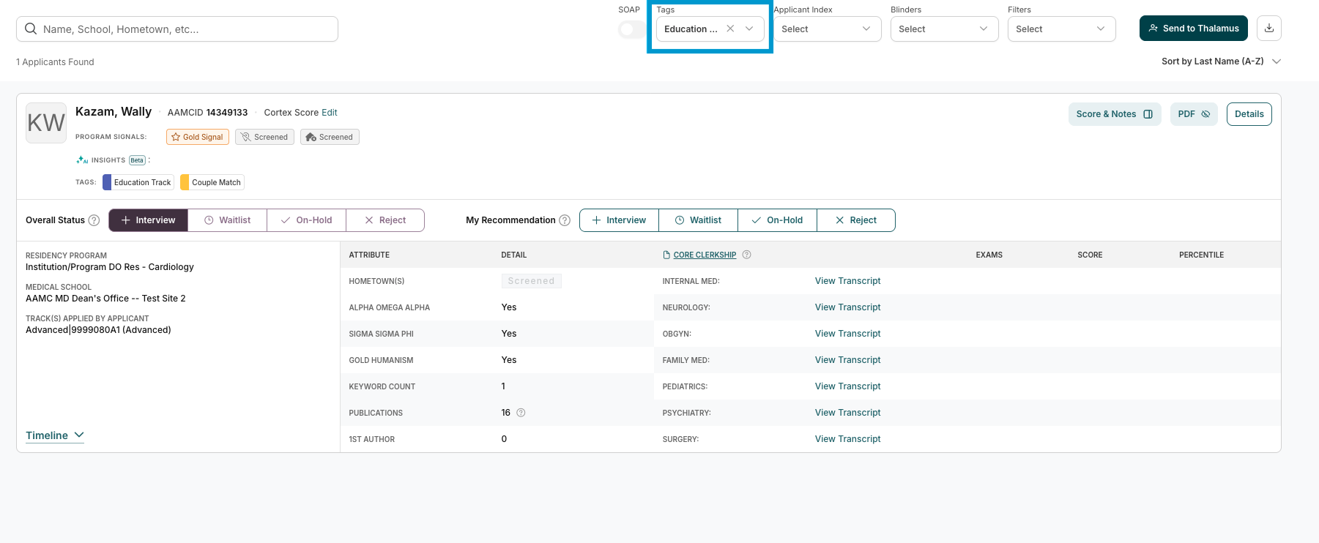Open the Applicant Index dropdown
Screen dimensions: 1319x543
coord(828,29)
